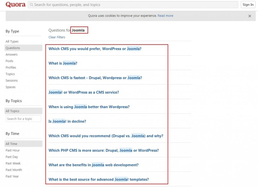
Task: Open 'Joomla! or WordPress as a CMS service?'
Action: click(84, 92)
